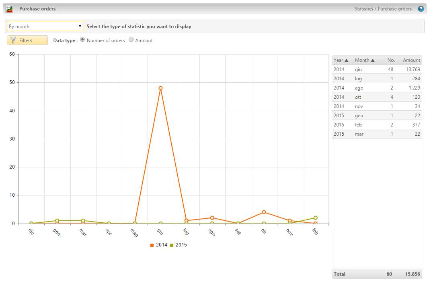Click the ott data point on the 2014 line
Image resolution: width=429 pixels, height=283 pixels.
pyautogui.click(x=264, y=212)
